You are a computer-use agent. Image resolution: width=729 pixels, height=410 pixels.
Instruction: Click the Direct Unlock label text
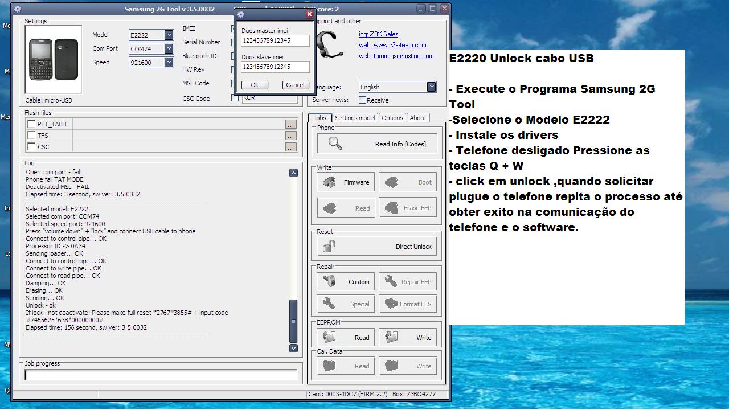[413, 247]
